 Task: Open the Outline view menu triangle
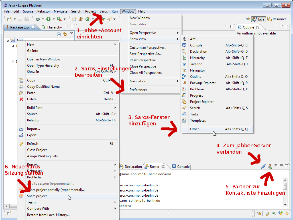(x=276, y=26)
